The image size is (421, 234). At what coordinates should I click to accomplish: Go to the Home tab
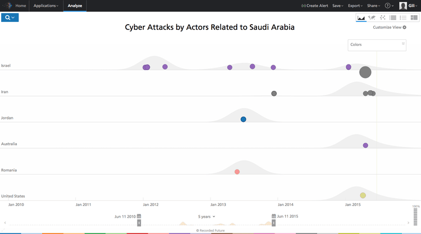point(21,6)
